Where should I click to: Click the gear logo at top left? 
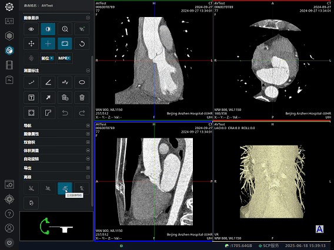[9, 7]
